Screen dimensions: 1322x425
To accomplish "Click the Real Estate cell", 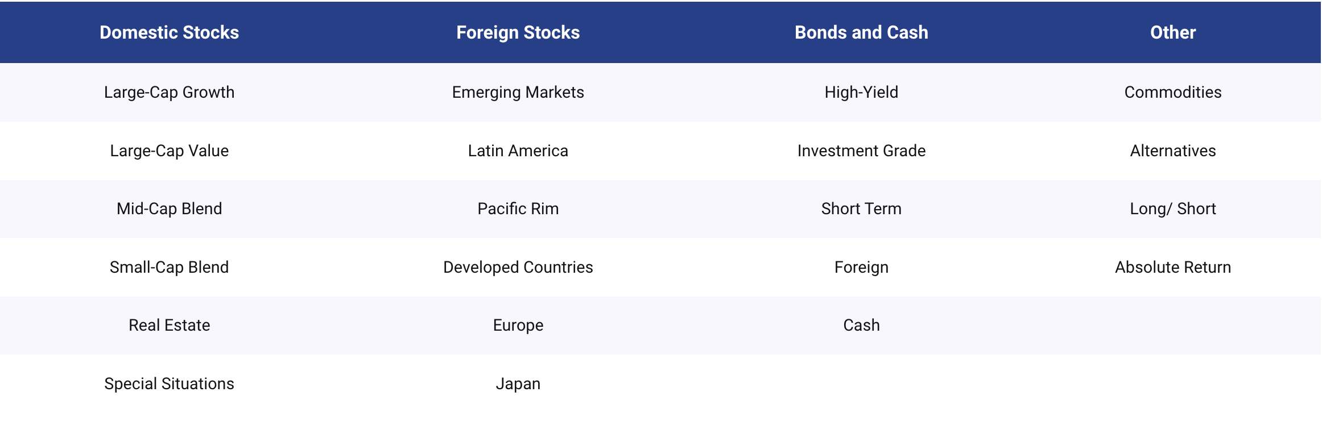I will pyautogui.click(x=169, y=325).
